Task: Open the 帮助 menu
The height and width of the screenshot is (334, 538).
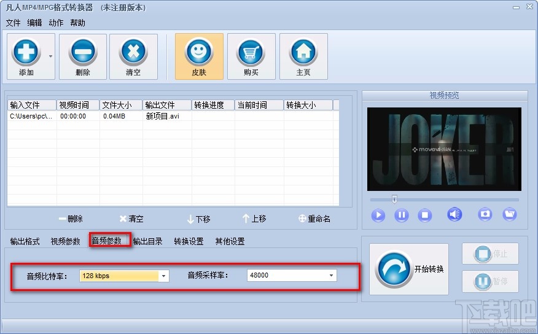Action: tap(77, 23)
